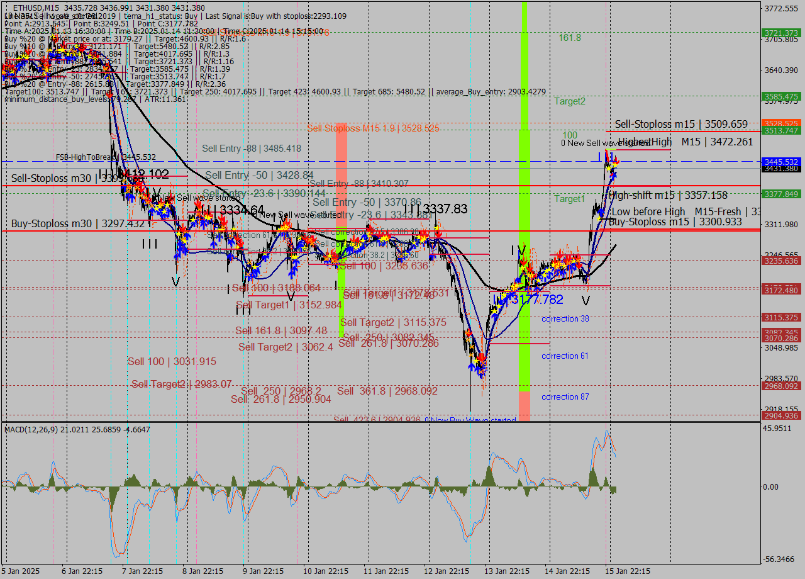Select the Sell 161.8 | 3097.48 label
The height and width of the screenshot is (579, 805).
pyautogui.click(x=281, y=330)
